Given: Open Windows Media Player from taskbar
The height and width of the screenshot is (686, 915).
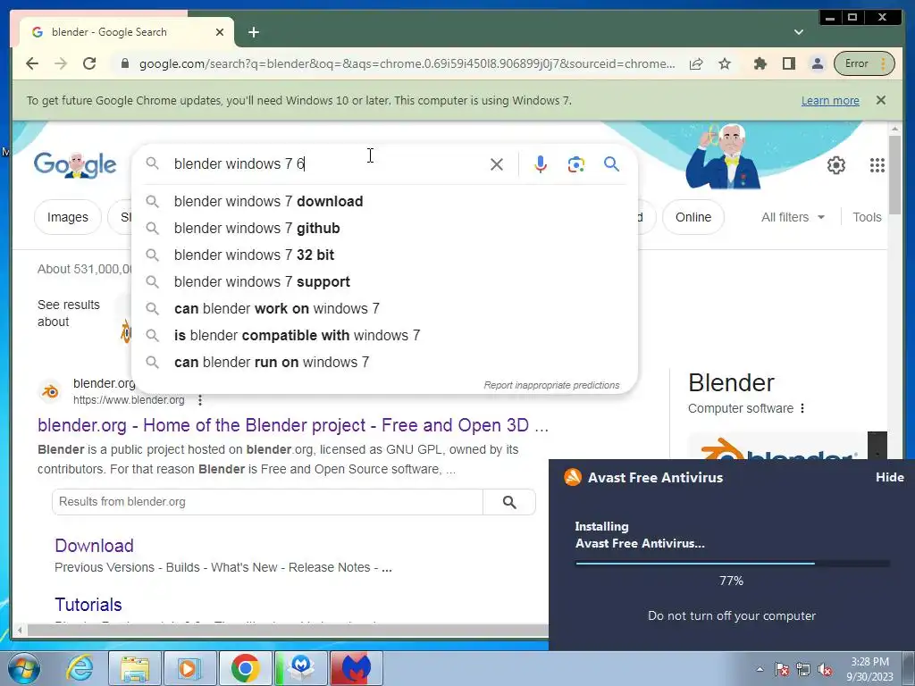Looking at the screenshot, I should [189, 668].
